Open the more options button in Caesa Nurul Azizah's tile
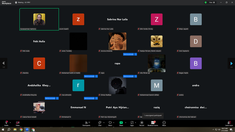The width and height of the screenshot is (235, 132). coord(57,98)
